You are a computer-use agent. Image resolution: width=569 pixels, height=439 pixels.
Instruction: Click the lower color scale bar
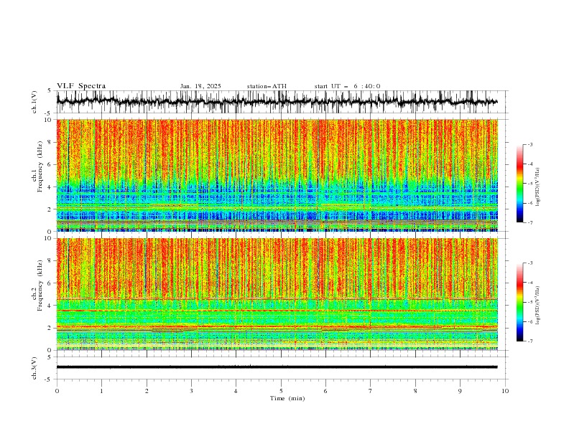tap(519, 302)
